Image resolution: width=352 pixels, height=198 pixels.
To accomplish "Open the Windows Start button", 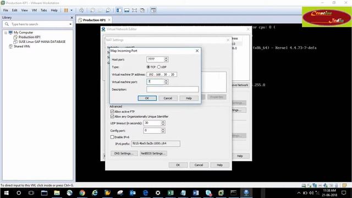I will pos(6,193).
